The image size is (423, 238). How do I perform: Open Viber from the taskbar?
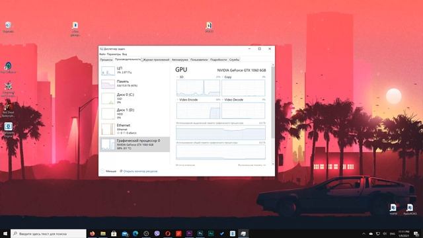click(157, 233)
